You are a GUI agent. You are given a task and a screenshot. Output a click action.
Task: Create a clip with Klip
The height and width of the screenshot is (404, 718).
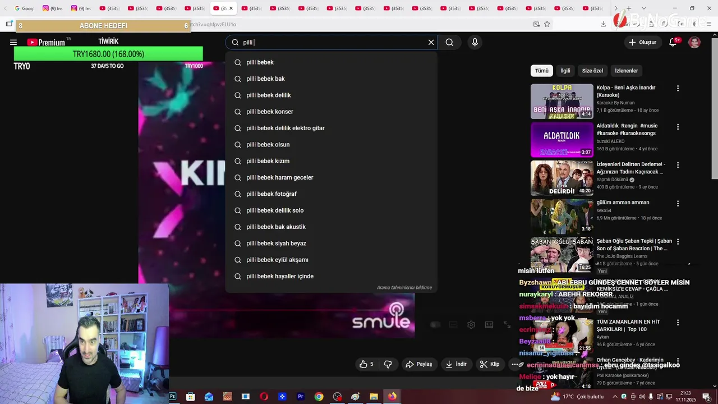[490, 364]
